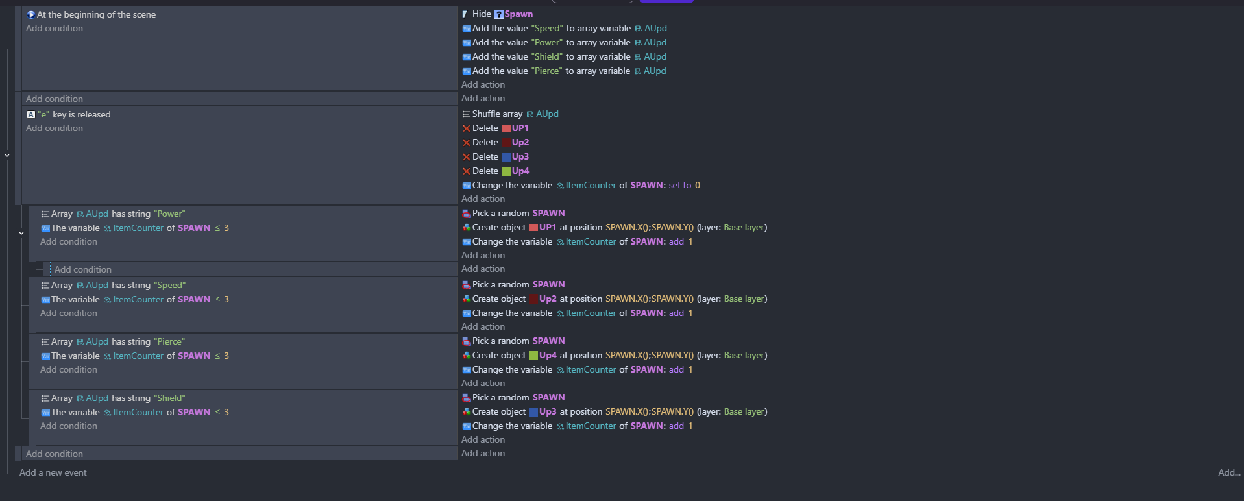Click the scene-start icon on the first condition
Viewport: 1244px width, 501px height.
(30, 14)
